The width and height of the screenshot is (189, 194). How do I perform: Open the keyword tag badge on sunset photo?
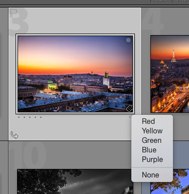point(129,108)
